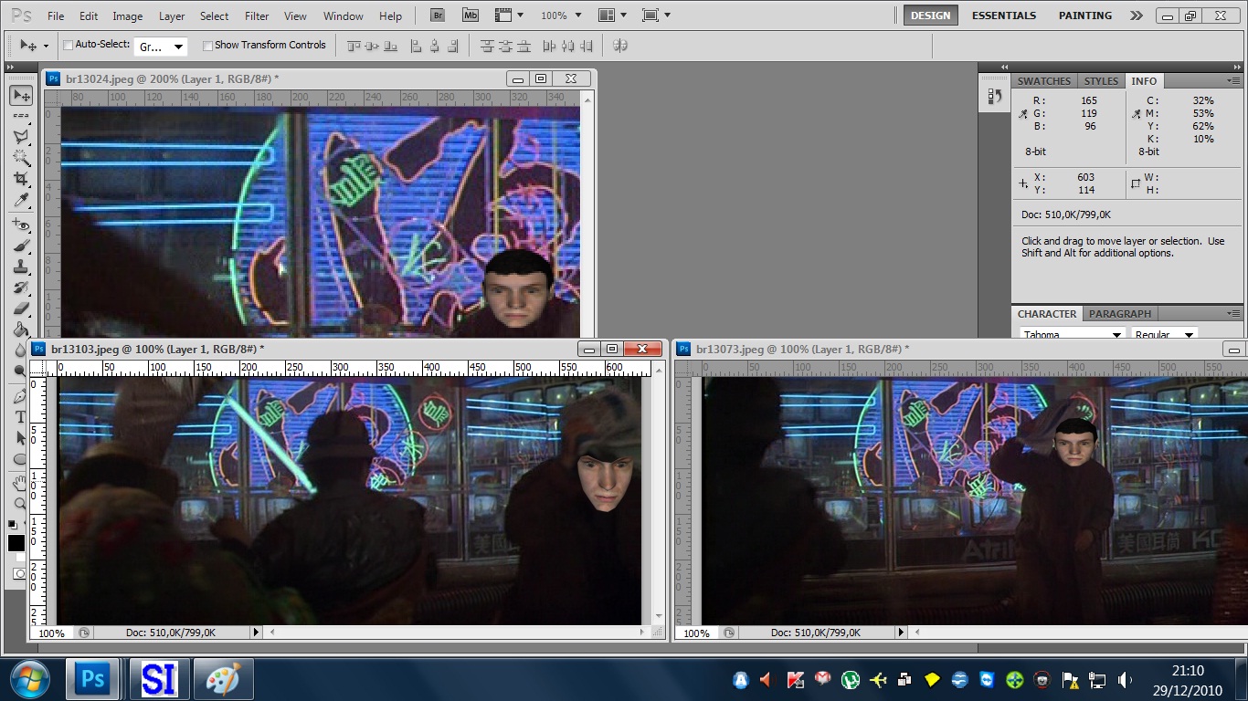Launch Adobe Bridge from the Br icon

click(438, 16)
